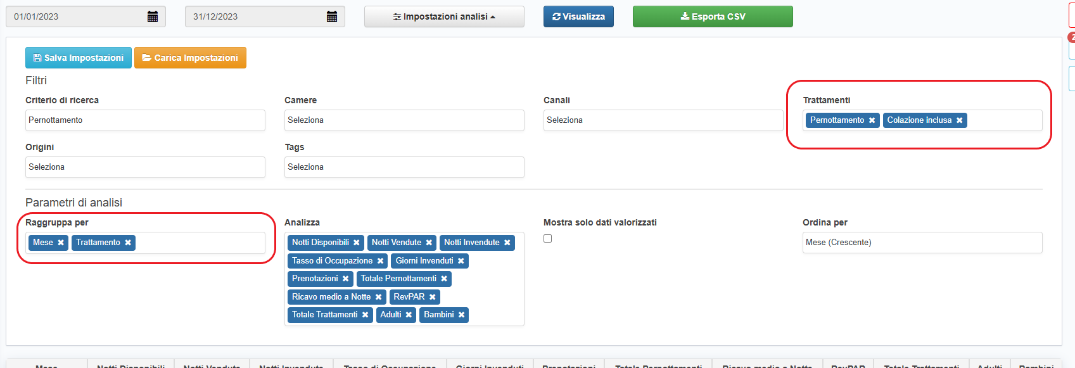Open the end date calendar picker icon
This screenshot has height=368, width=1075.
point(332,16)
